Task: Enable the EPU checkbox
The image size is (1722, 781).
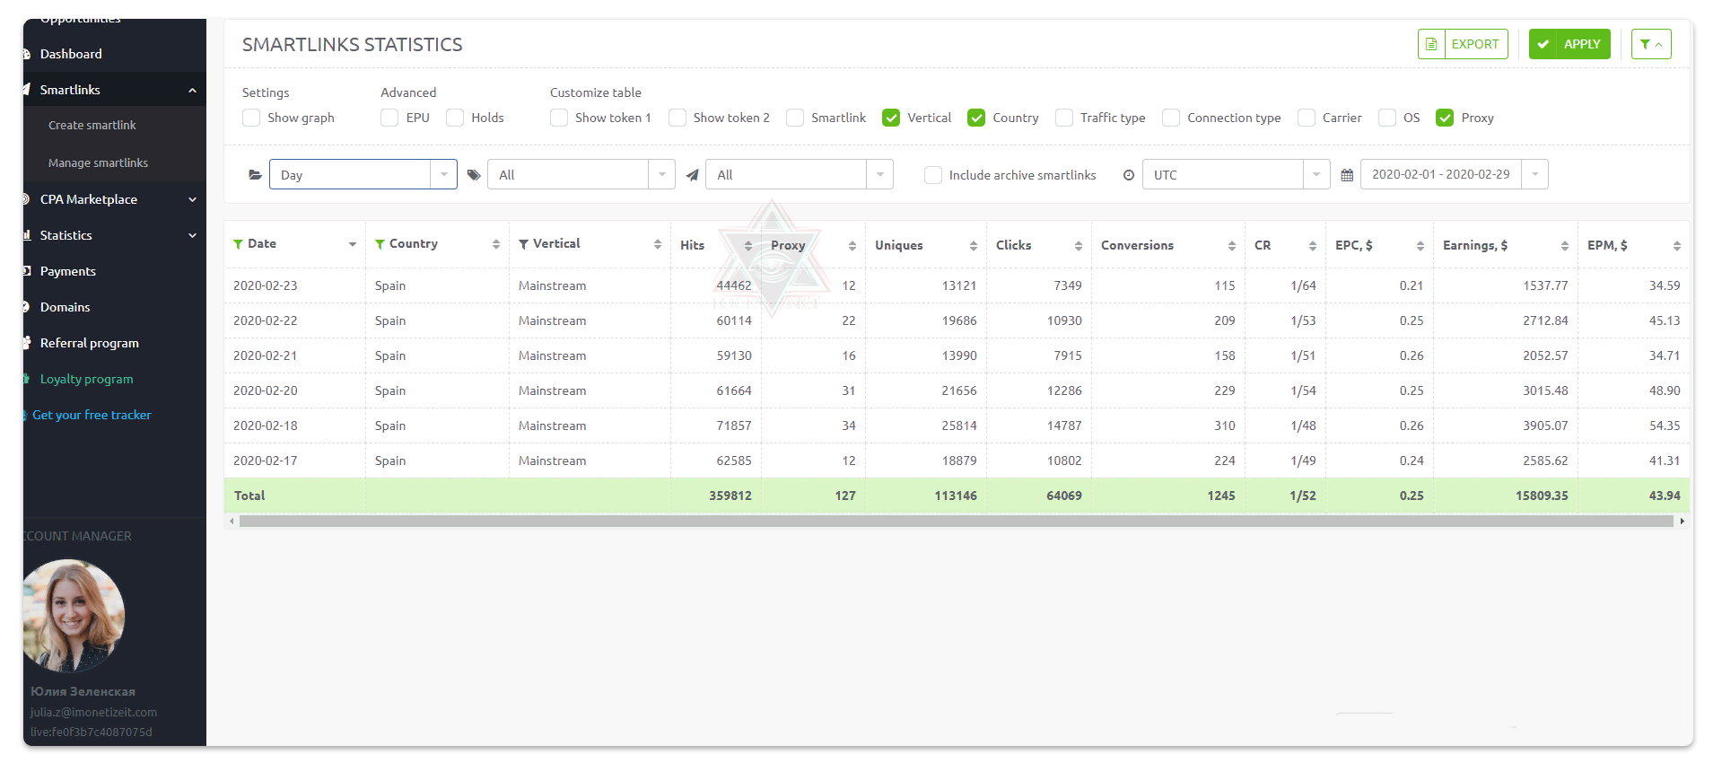Action: point(389,118)
